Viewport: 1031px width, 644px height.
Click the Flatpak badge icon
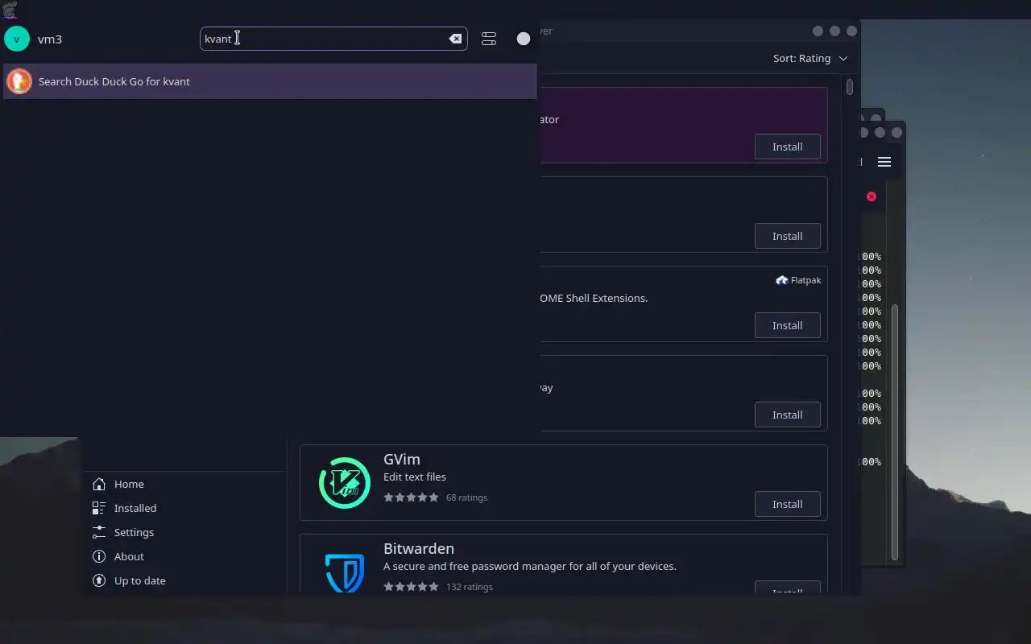pos(781,280)
